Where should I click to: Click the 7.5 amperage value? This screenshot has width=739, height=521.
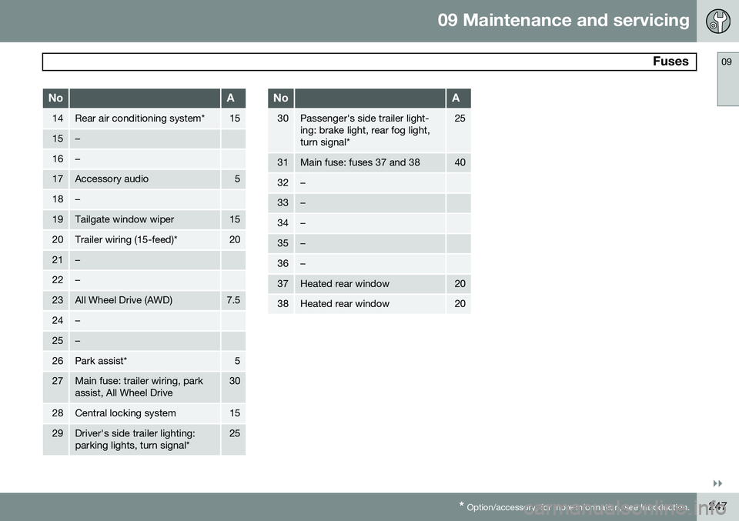tap(232, 300)
